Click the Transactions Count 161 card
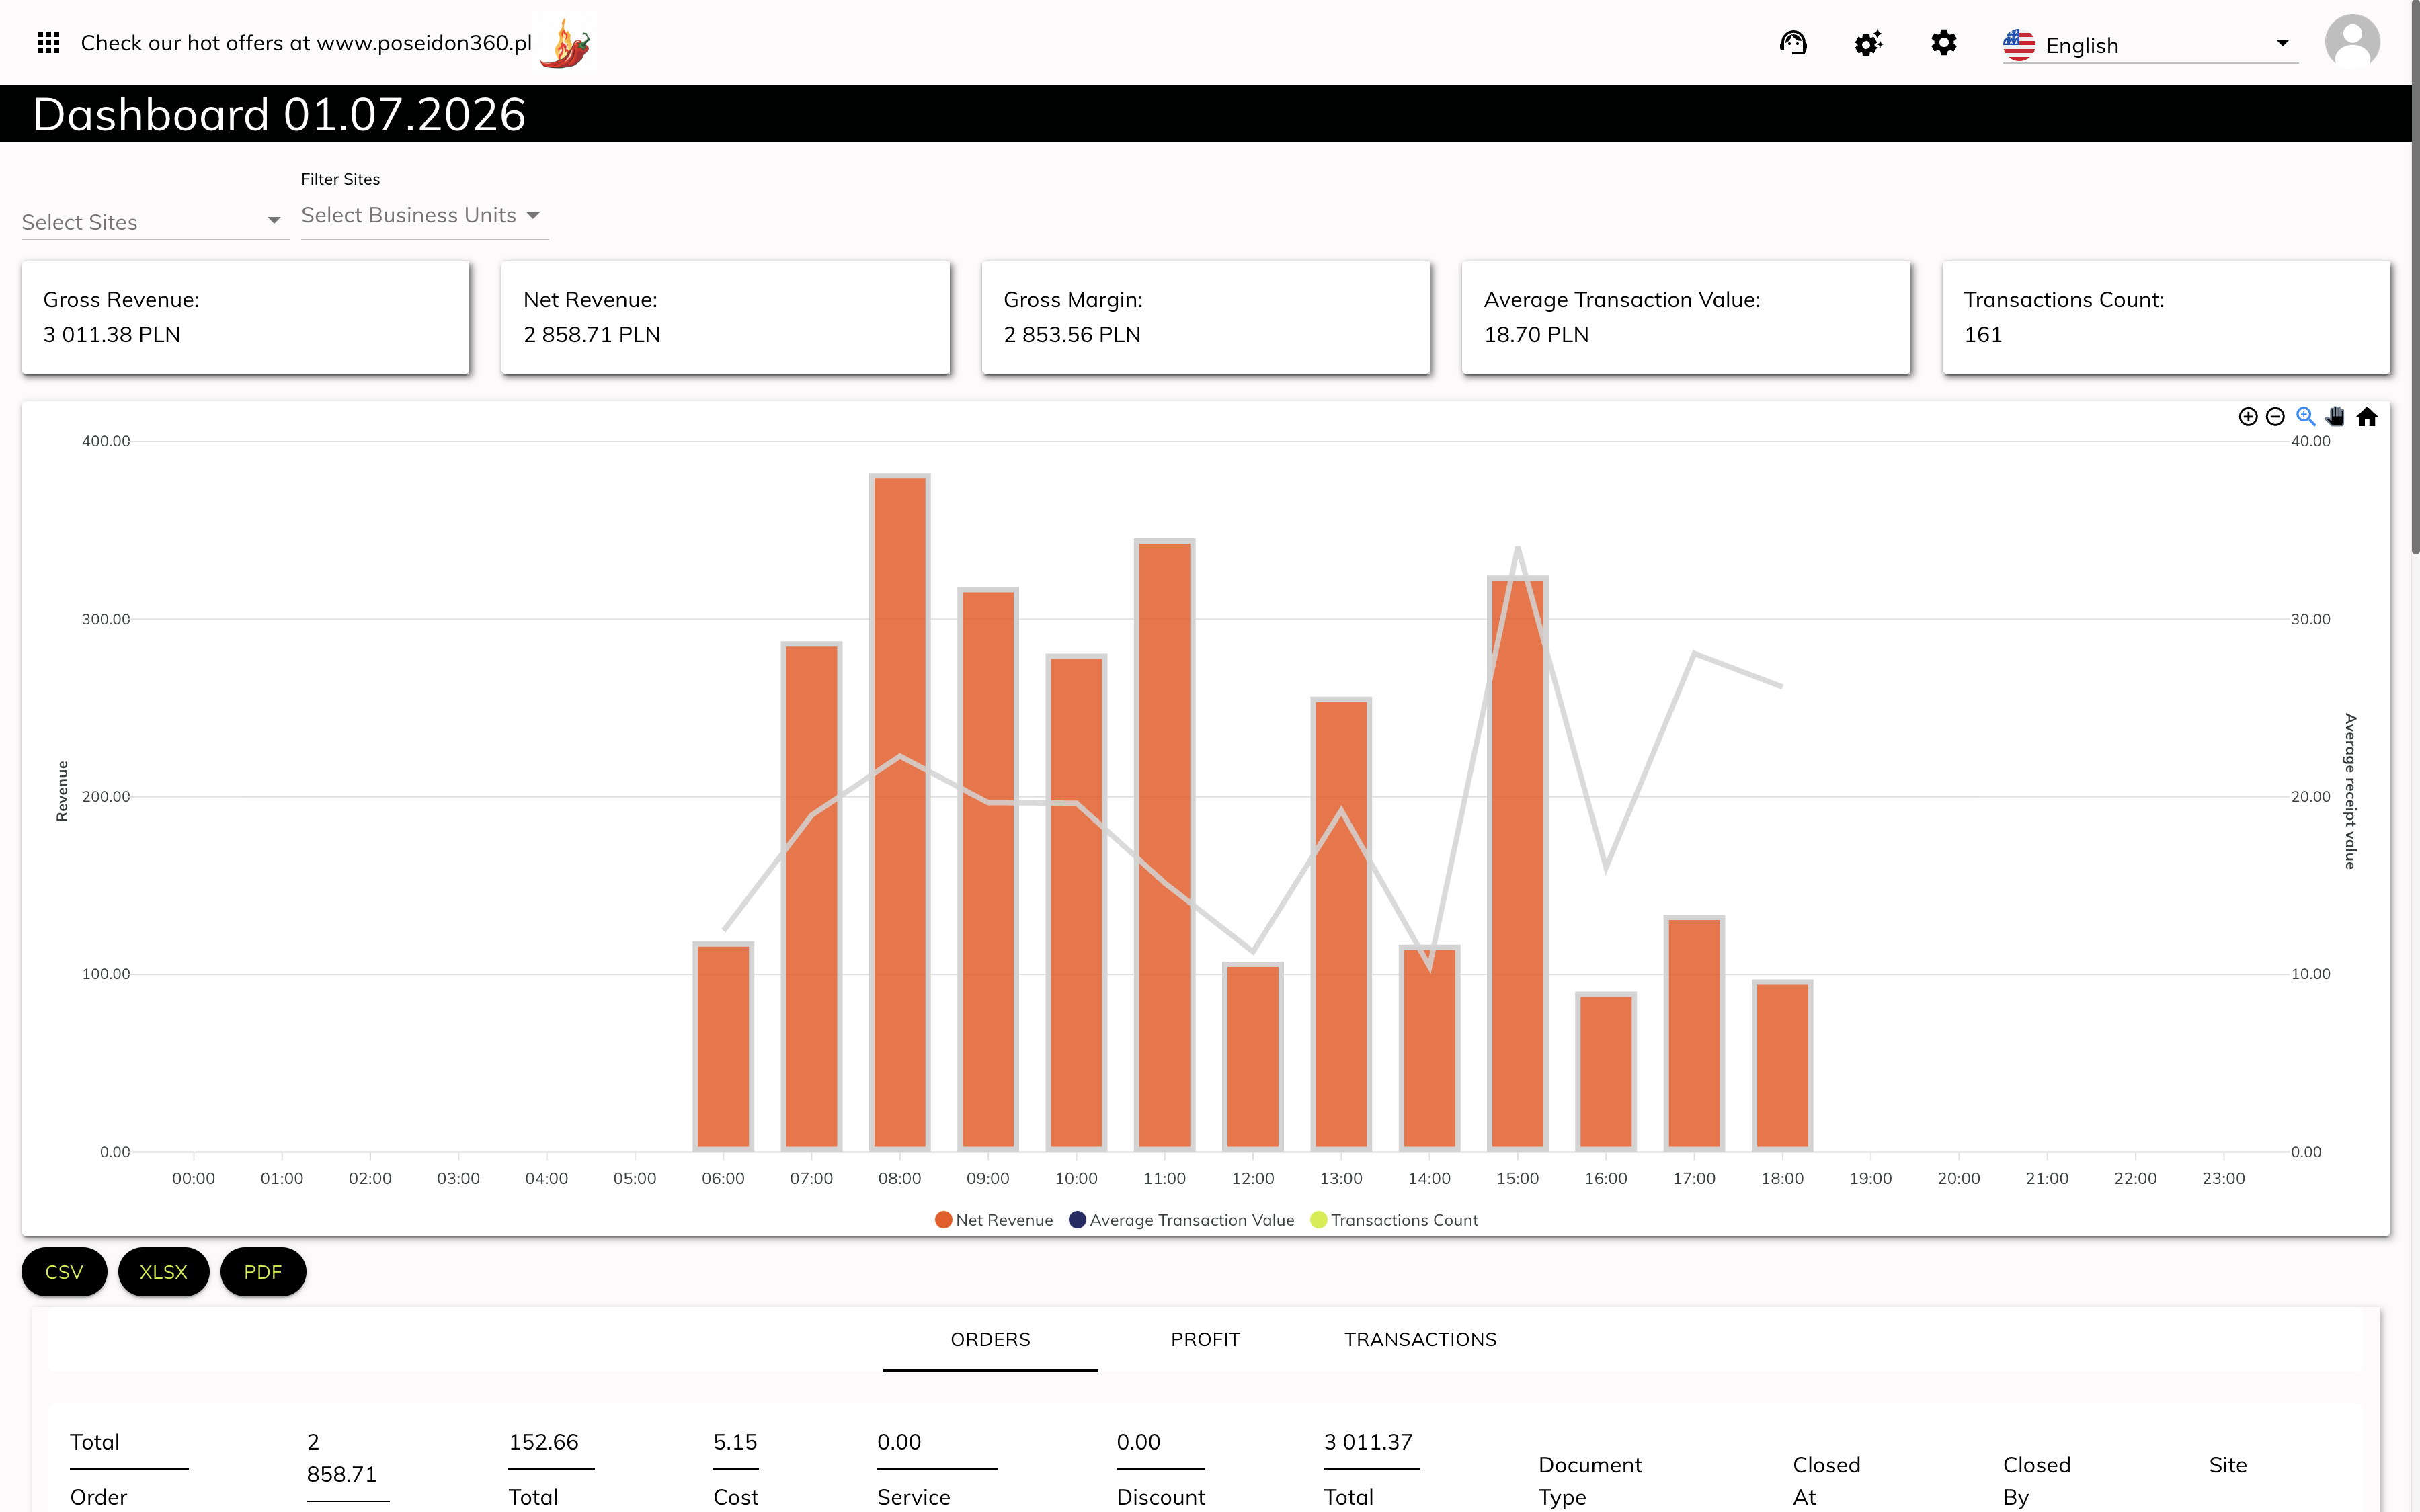Viewport: 2420px width, 1512px height. [x=2166, y=318]
